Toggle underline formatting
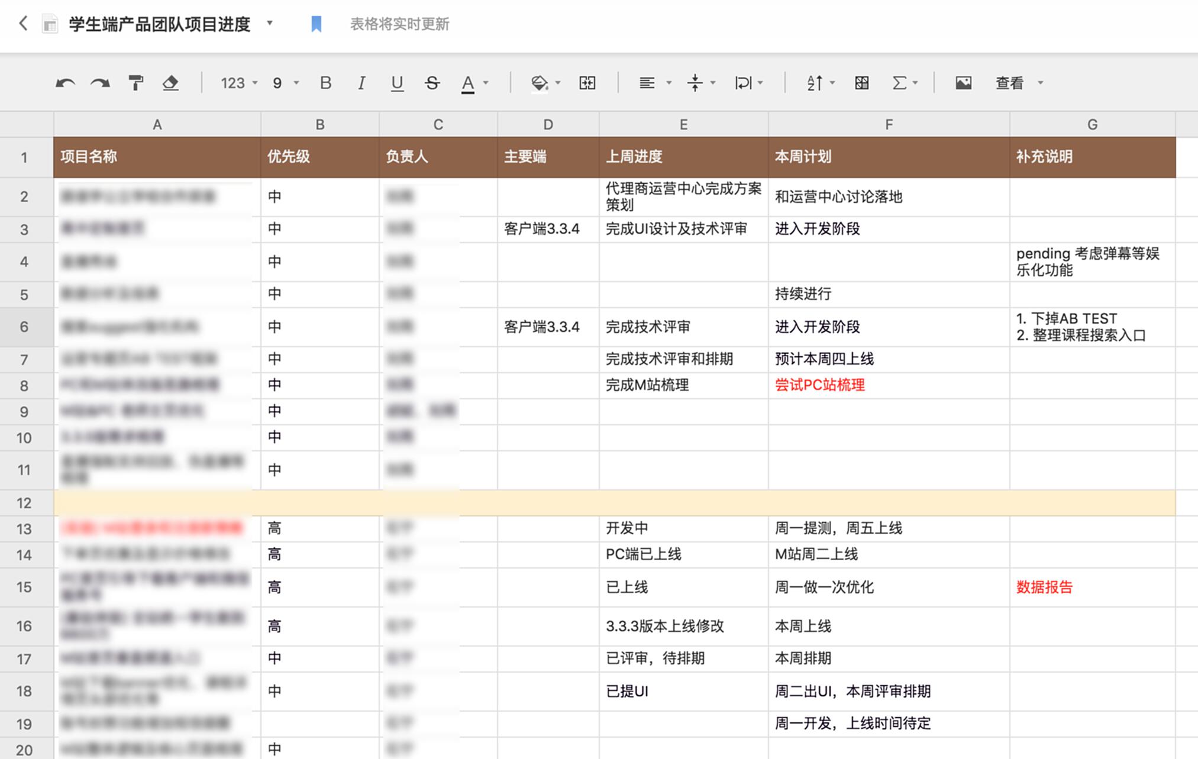The image size is (1198, 759). [x=397, y=83]
